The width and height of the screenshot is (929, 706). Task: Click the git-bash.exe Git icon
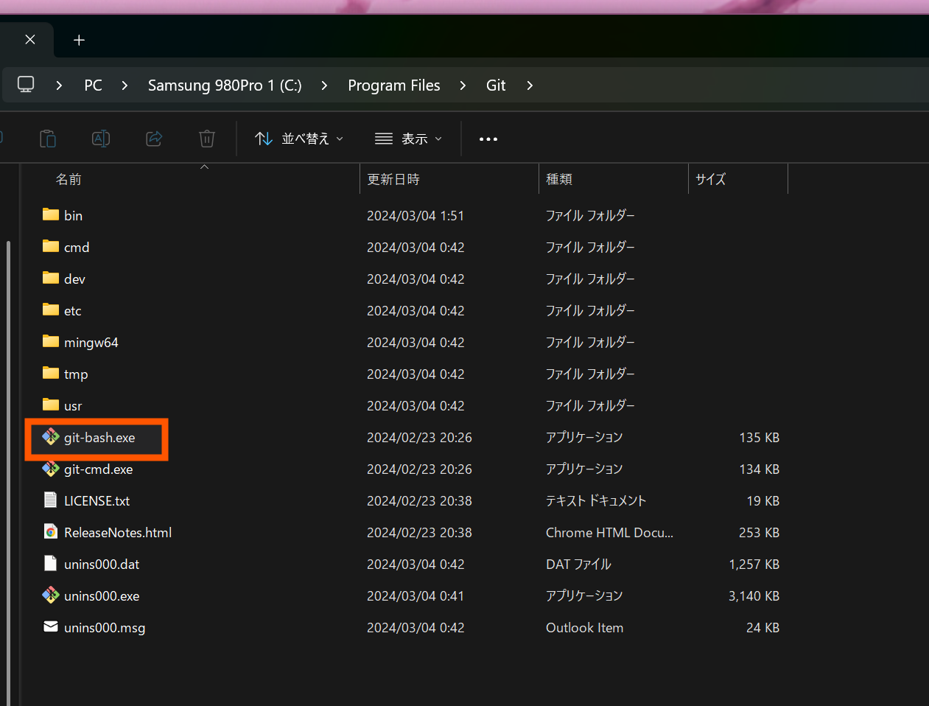tap(51, 437)
